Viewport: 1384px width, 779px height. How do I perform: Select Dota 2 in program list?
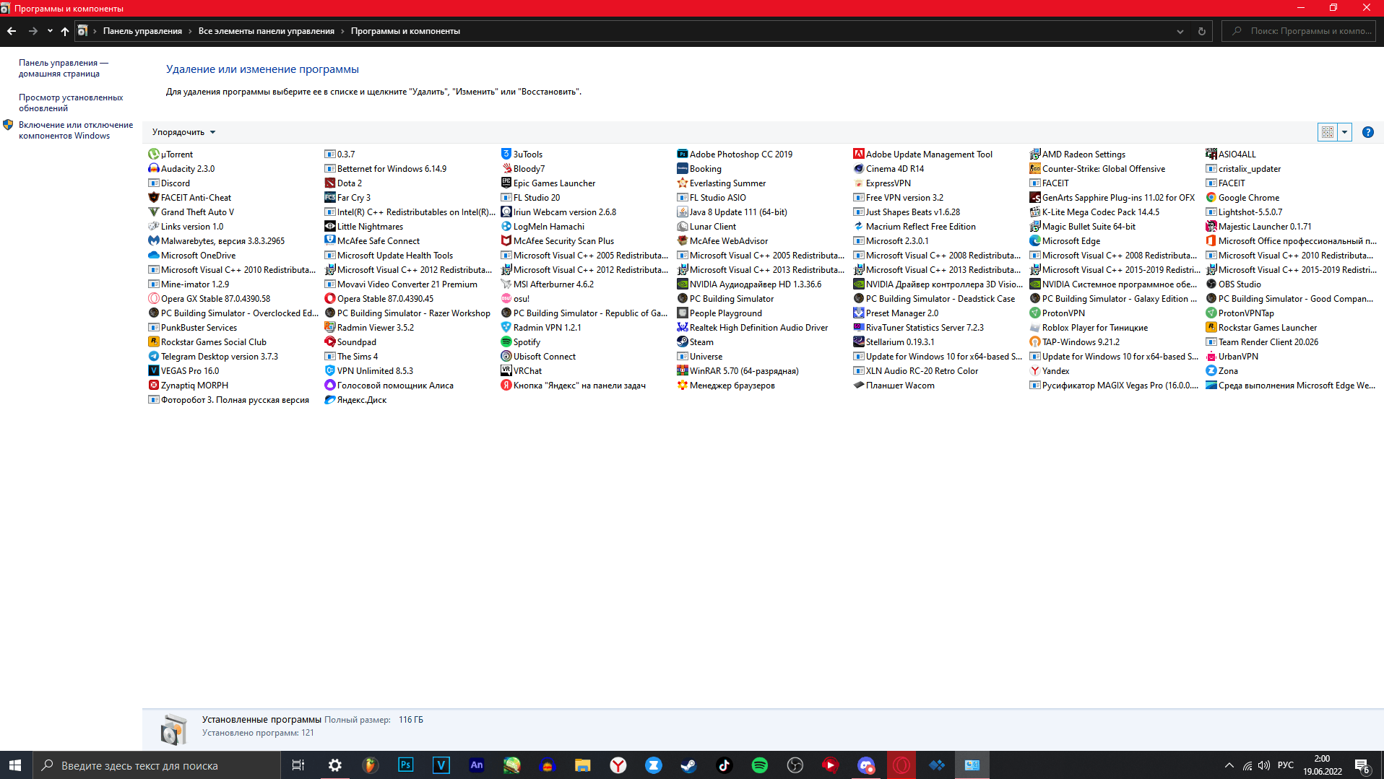pos(343,183)
